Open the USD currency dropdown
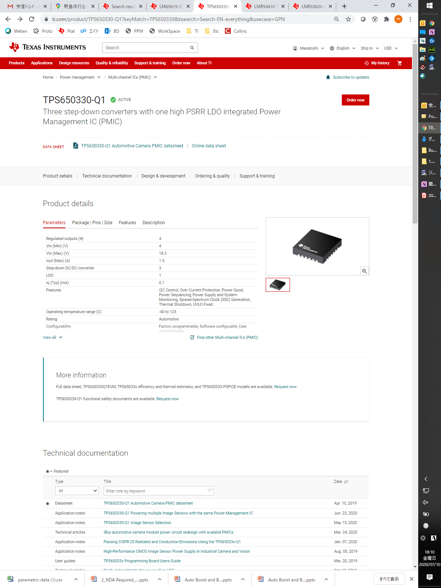 click(x=391, y=48)
